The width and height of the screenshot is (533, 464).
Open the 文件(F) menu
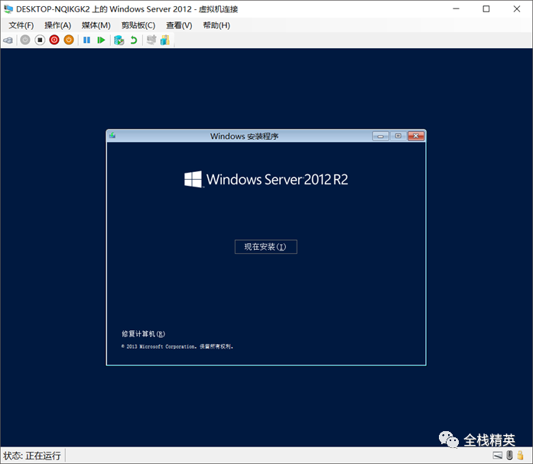tap(21, 25)
